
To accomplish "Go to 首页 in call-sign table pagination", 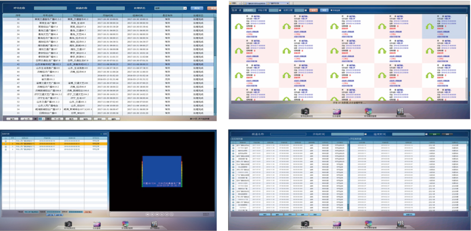I will pyautogui.click(x=12, y=119).
